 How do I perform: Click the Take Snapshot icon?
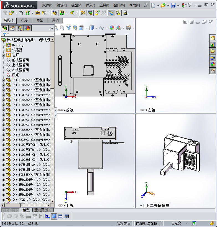click(125, 13)
